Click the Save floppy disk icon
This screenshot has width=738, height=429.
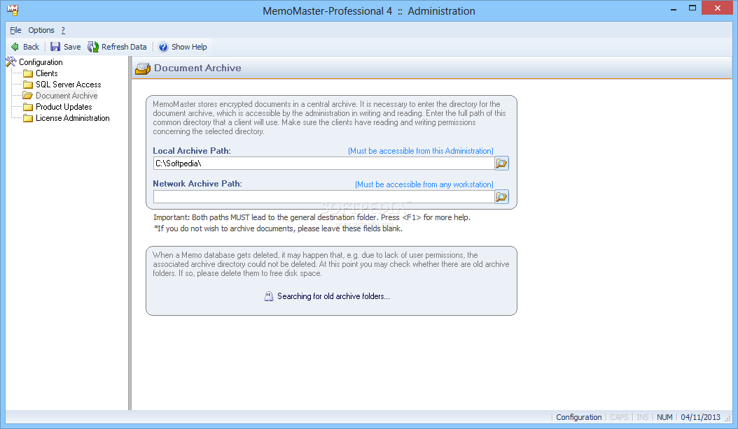pos(55,47)
